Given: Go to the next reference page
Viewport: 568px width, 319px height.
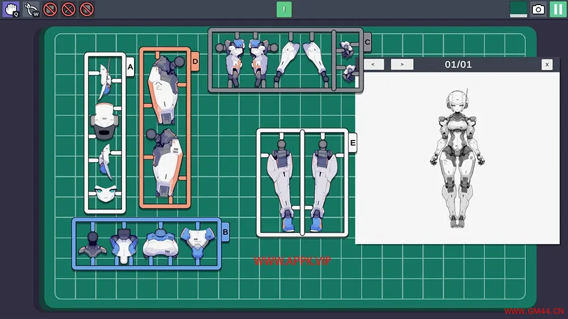Looking at the screenshot, I should 402,65.
